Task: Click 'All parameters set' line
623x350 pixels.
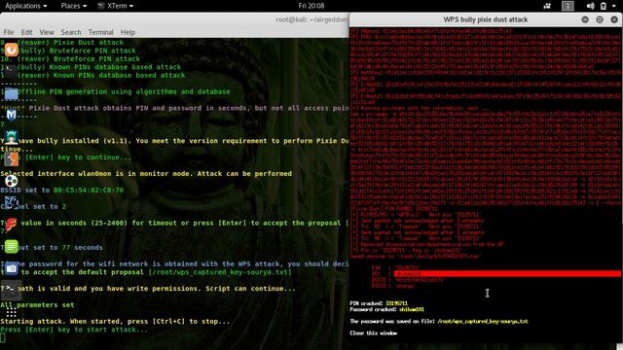Action: 37,304
